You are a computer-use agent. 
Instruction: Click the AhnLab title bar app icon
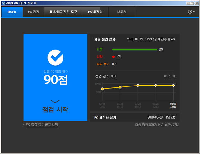(x=3, y=3)
